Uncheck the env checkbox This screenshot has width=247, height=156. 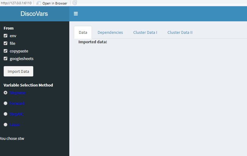coord(5,36)
